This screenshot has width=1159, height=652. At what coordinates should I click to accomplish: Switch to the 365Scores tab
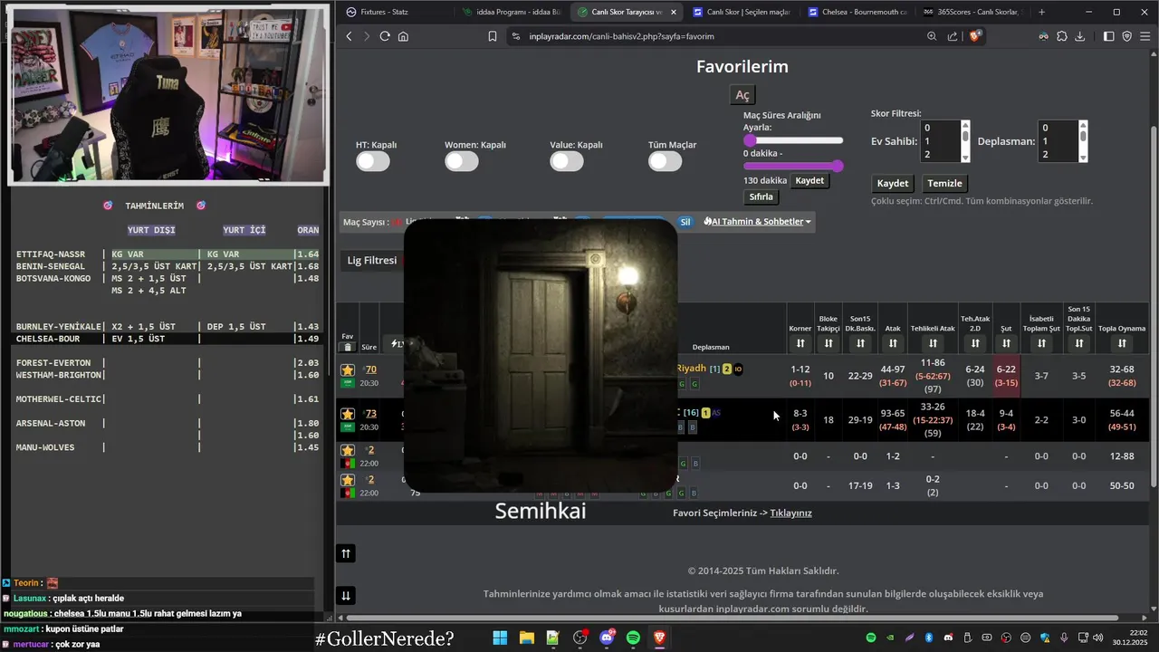pyautogui.click(x=972, y=12)
